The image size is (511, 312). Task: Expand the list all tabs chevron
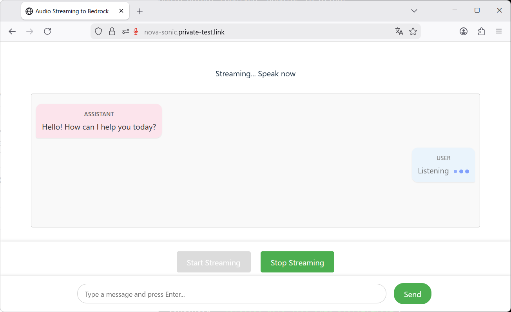pyautogui.click(x=414, y=11)
